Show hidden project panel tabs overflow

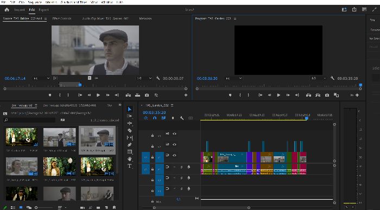[x=120, y=105]
